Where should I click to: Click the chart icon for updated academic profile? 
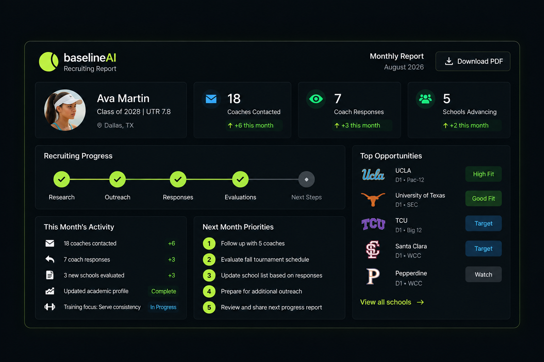point(50,291)
